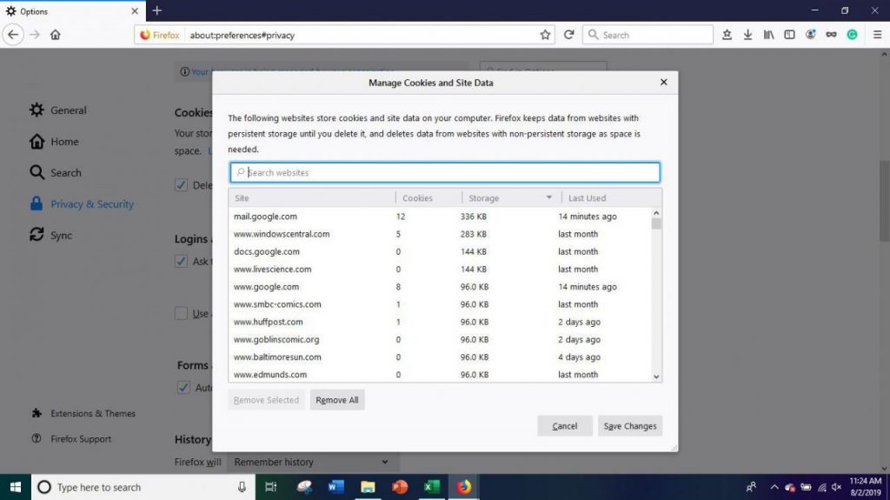Click the Storage column sort arrow
Screen dimensions: 890x500
[x=549, y=197]
